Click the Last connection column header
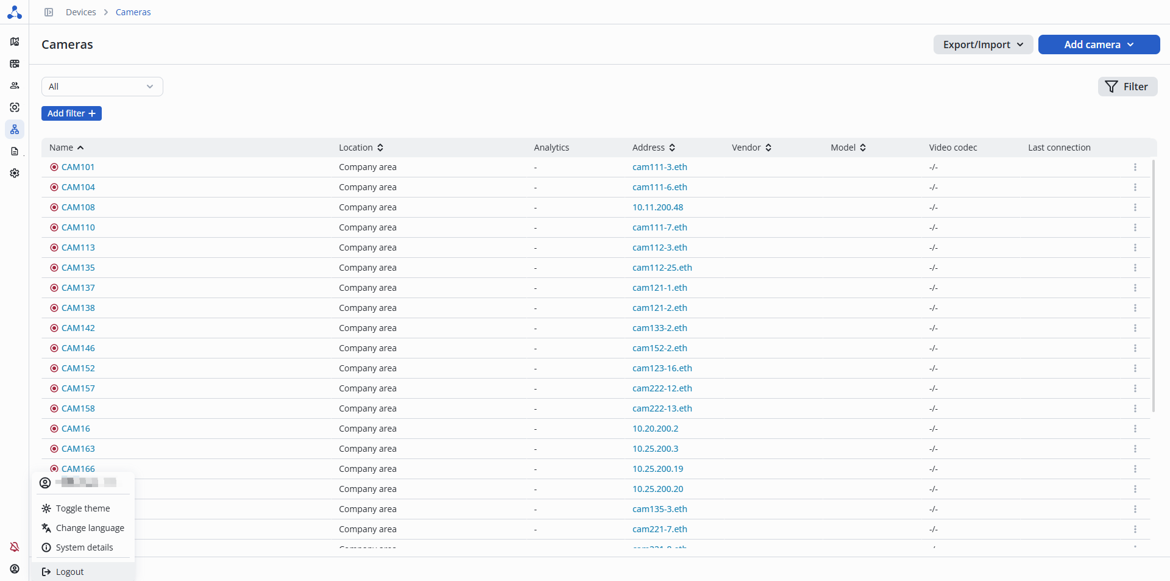 point(1059,148)
